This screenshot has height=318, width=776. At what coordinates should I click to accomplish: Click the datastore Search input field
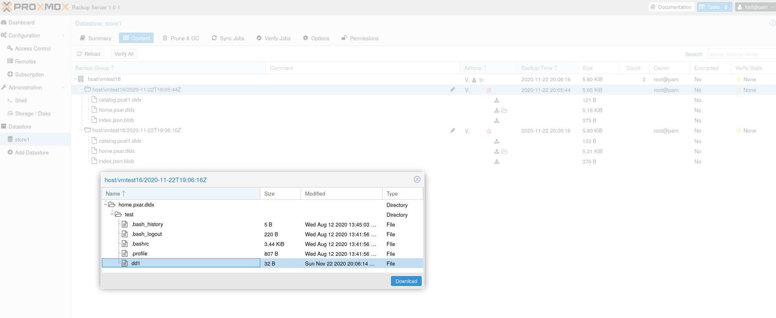click(x=741, y=54)
